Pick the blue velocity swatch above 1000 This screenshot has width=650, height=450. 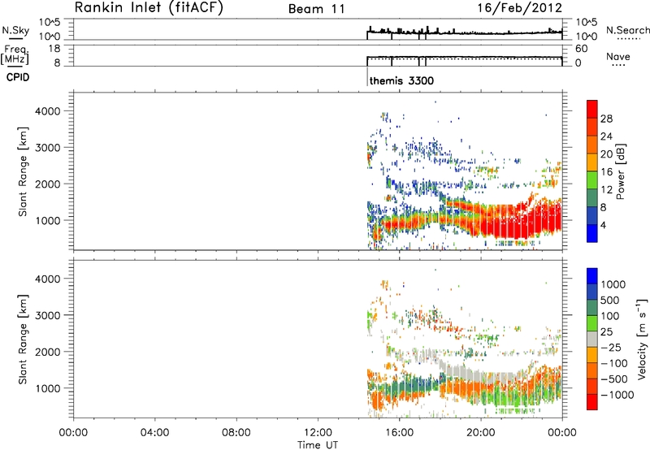tap(592, 276)
